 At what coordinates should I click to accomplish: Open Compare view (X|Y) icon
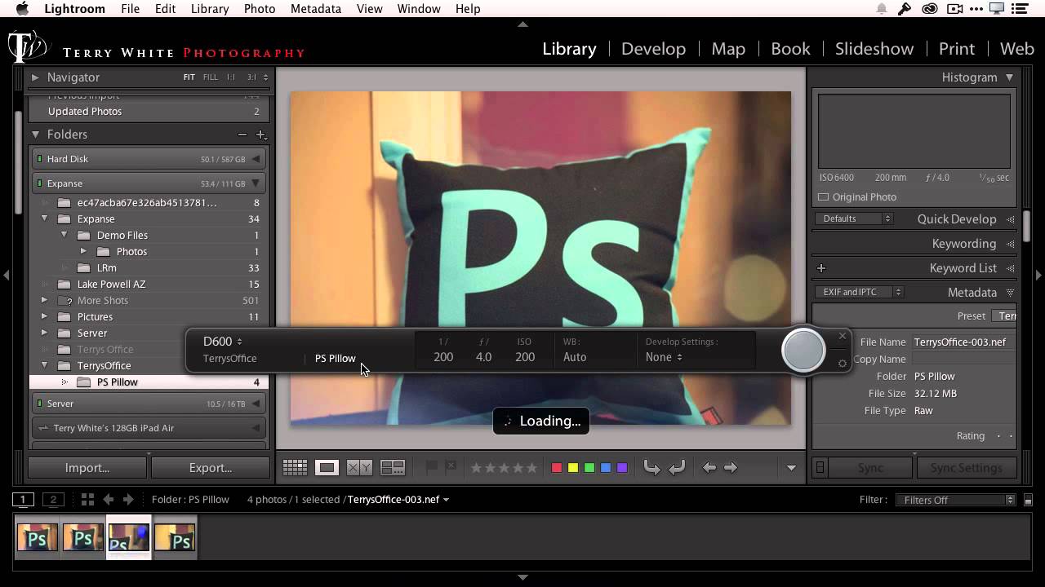[x=359, y=467]
